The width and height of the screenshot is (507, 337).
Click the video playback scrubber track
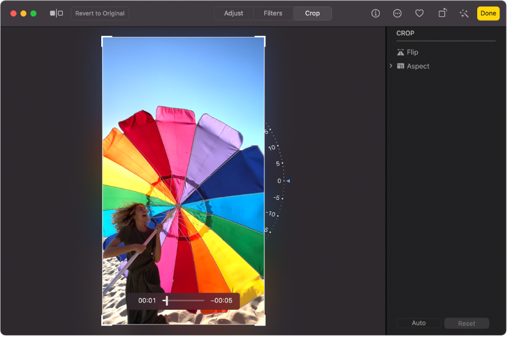(x=185, y=300)
